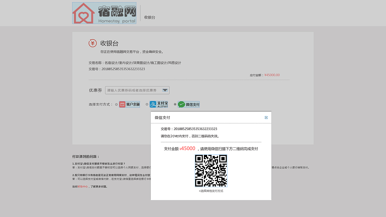386x217 pixels.
Task: Select the 微信支付 radio button
Action: 175,104
